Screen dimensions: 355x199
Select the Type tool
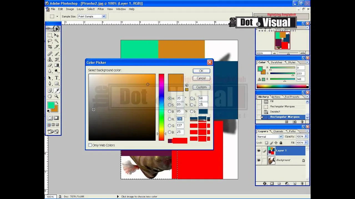tap(57, 78)
